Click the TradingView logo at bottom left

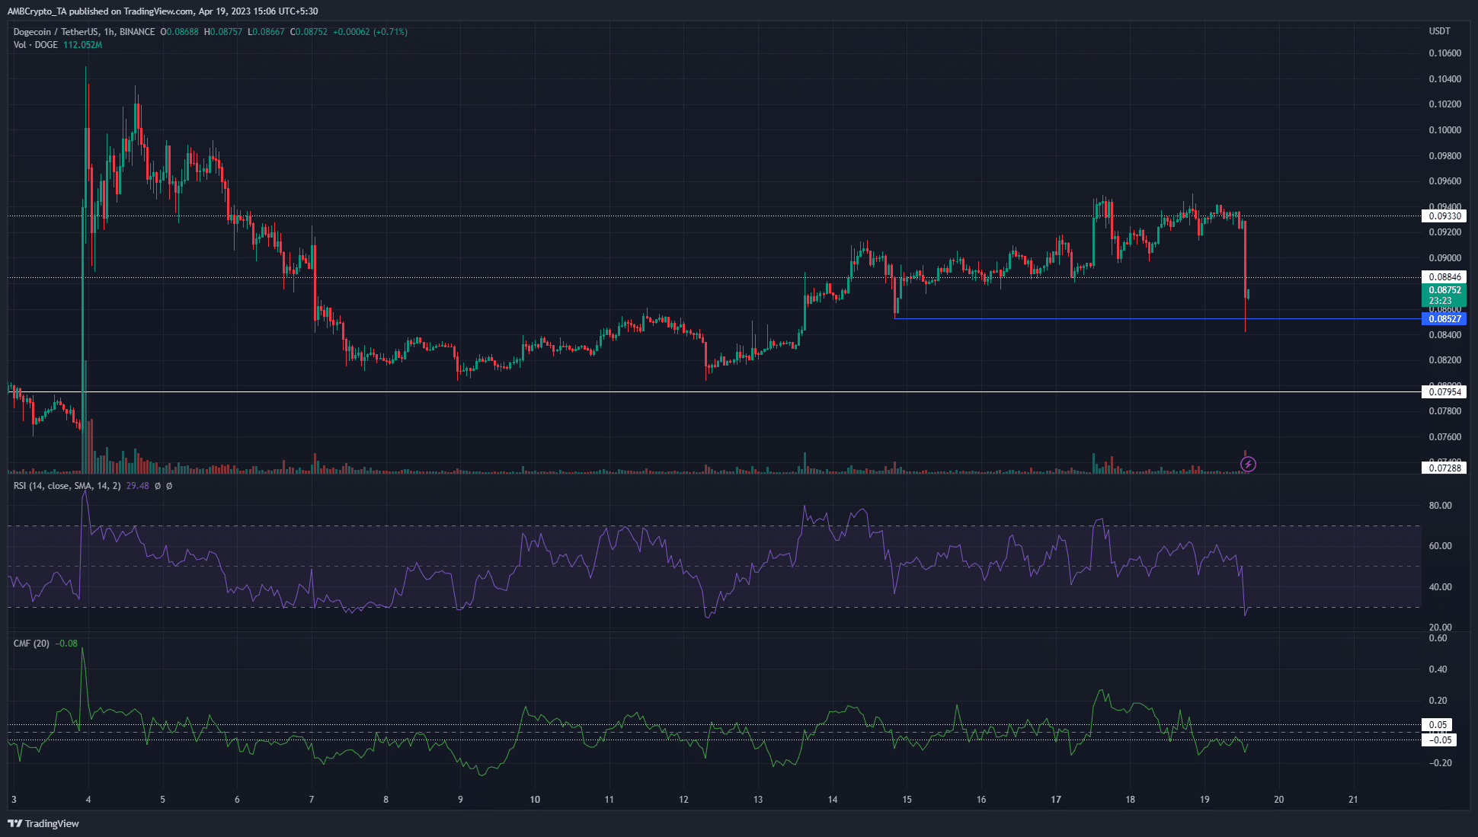(x=43, y=823)
